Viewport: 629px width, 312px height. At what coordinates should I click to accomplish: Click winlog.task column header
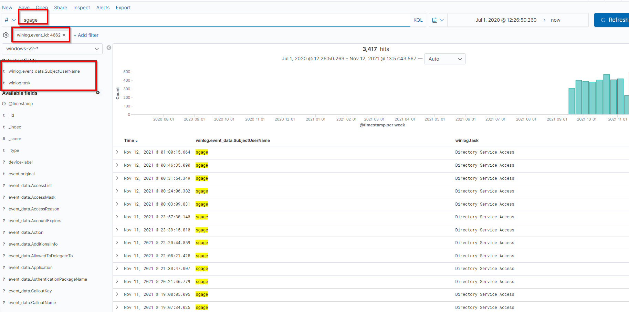467,141
